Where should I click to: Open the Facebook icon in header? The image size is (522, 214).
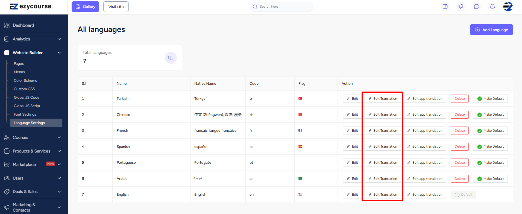pyautogui.click(x=445, y=7)
